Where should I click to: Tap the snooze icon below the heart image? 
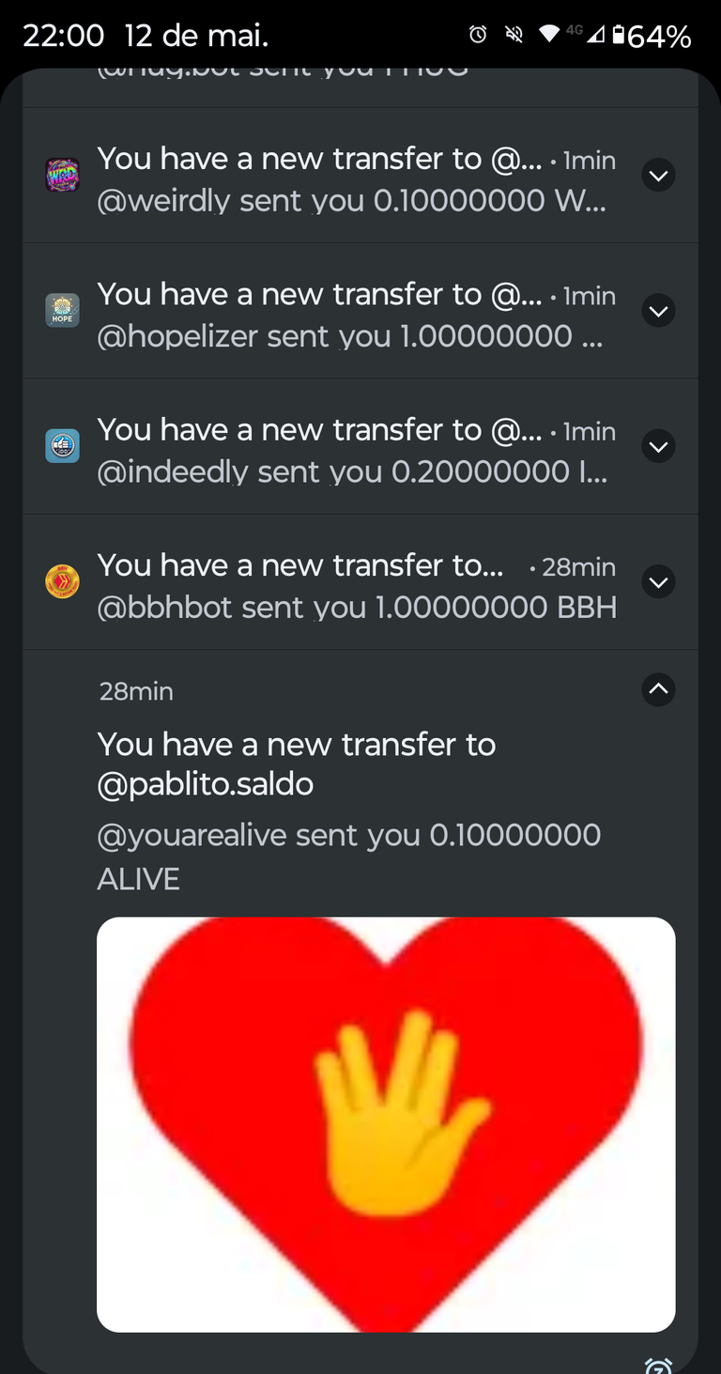point(659,1366)
